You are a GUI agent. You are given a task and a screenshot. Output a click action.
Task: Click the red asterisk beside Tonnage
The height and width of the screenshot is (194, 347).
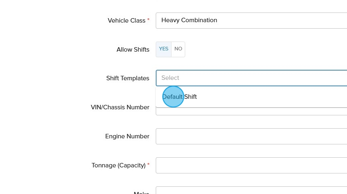148,164
